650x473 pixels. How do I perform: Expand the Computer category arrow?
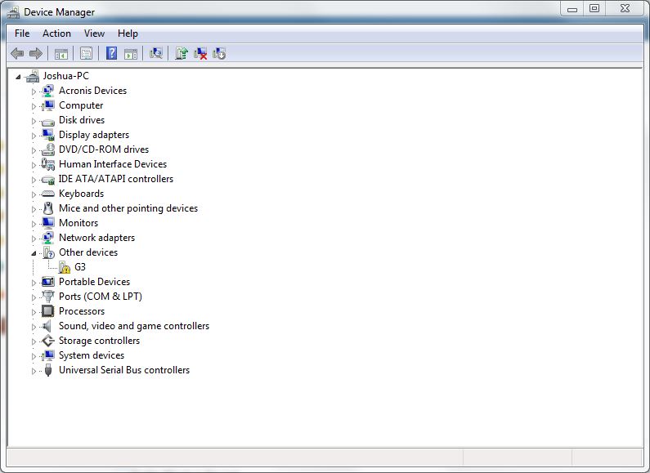tap(34, 106)
